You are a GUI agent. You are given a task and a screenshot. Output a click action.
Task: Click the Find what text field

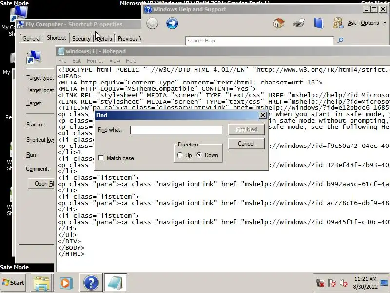(176, 130)
